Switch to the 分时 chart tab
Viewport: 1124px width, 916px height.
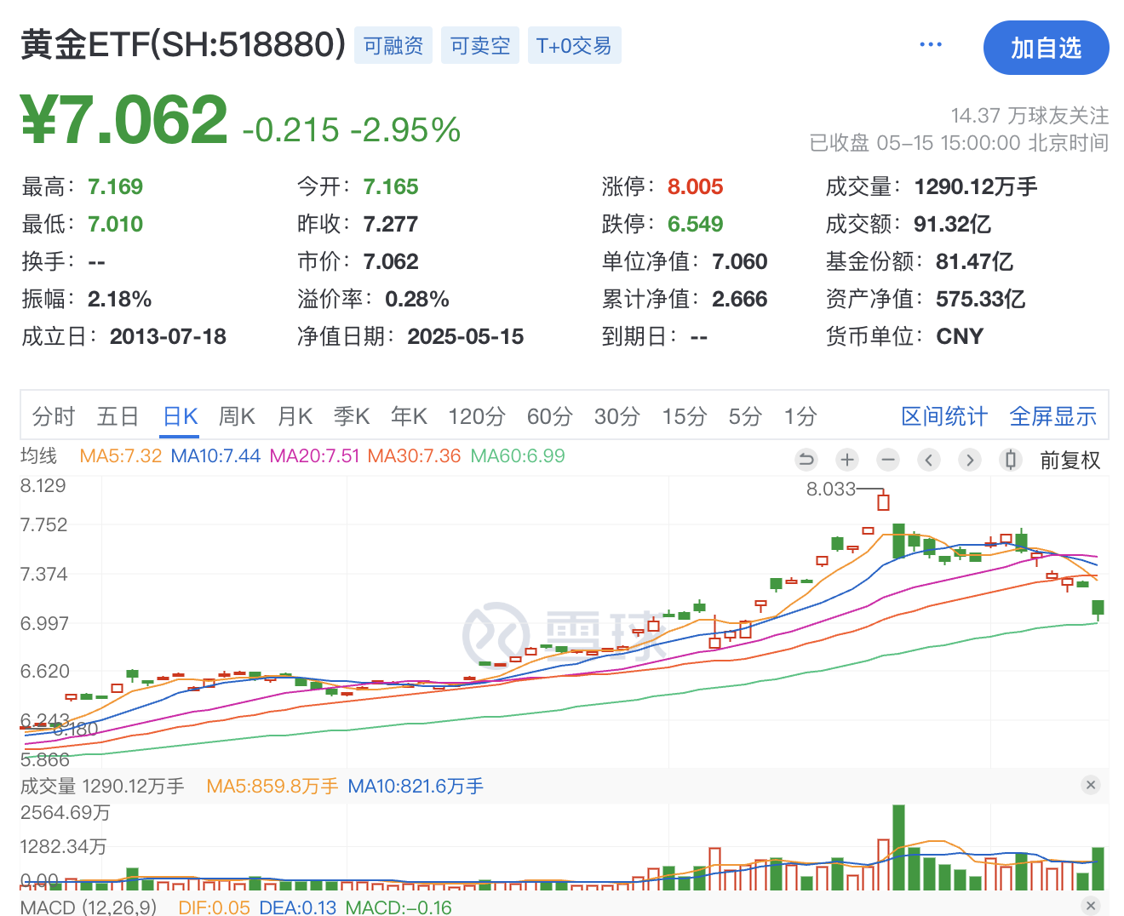[x=54, y=416]
